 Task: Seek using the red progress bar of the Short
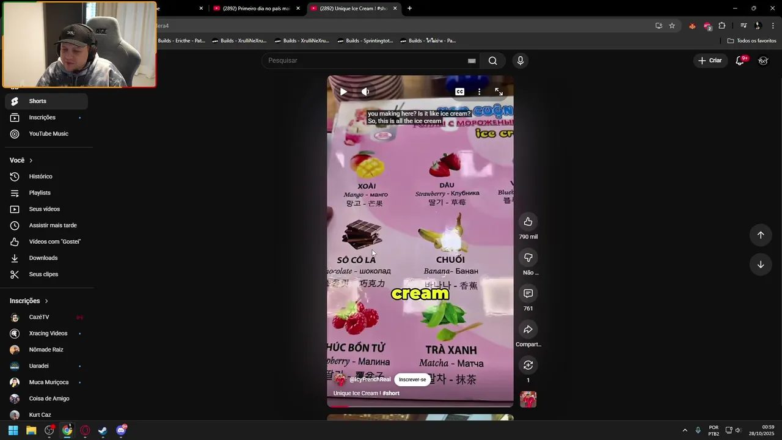point(420,406)
